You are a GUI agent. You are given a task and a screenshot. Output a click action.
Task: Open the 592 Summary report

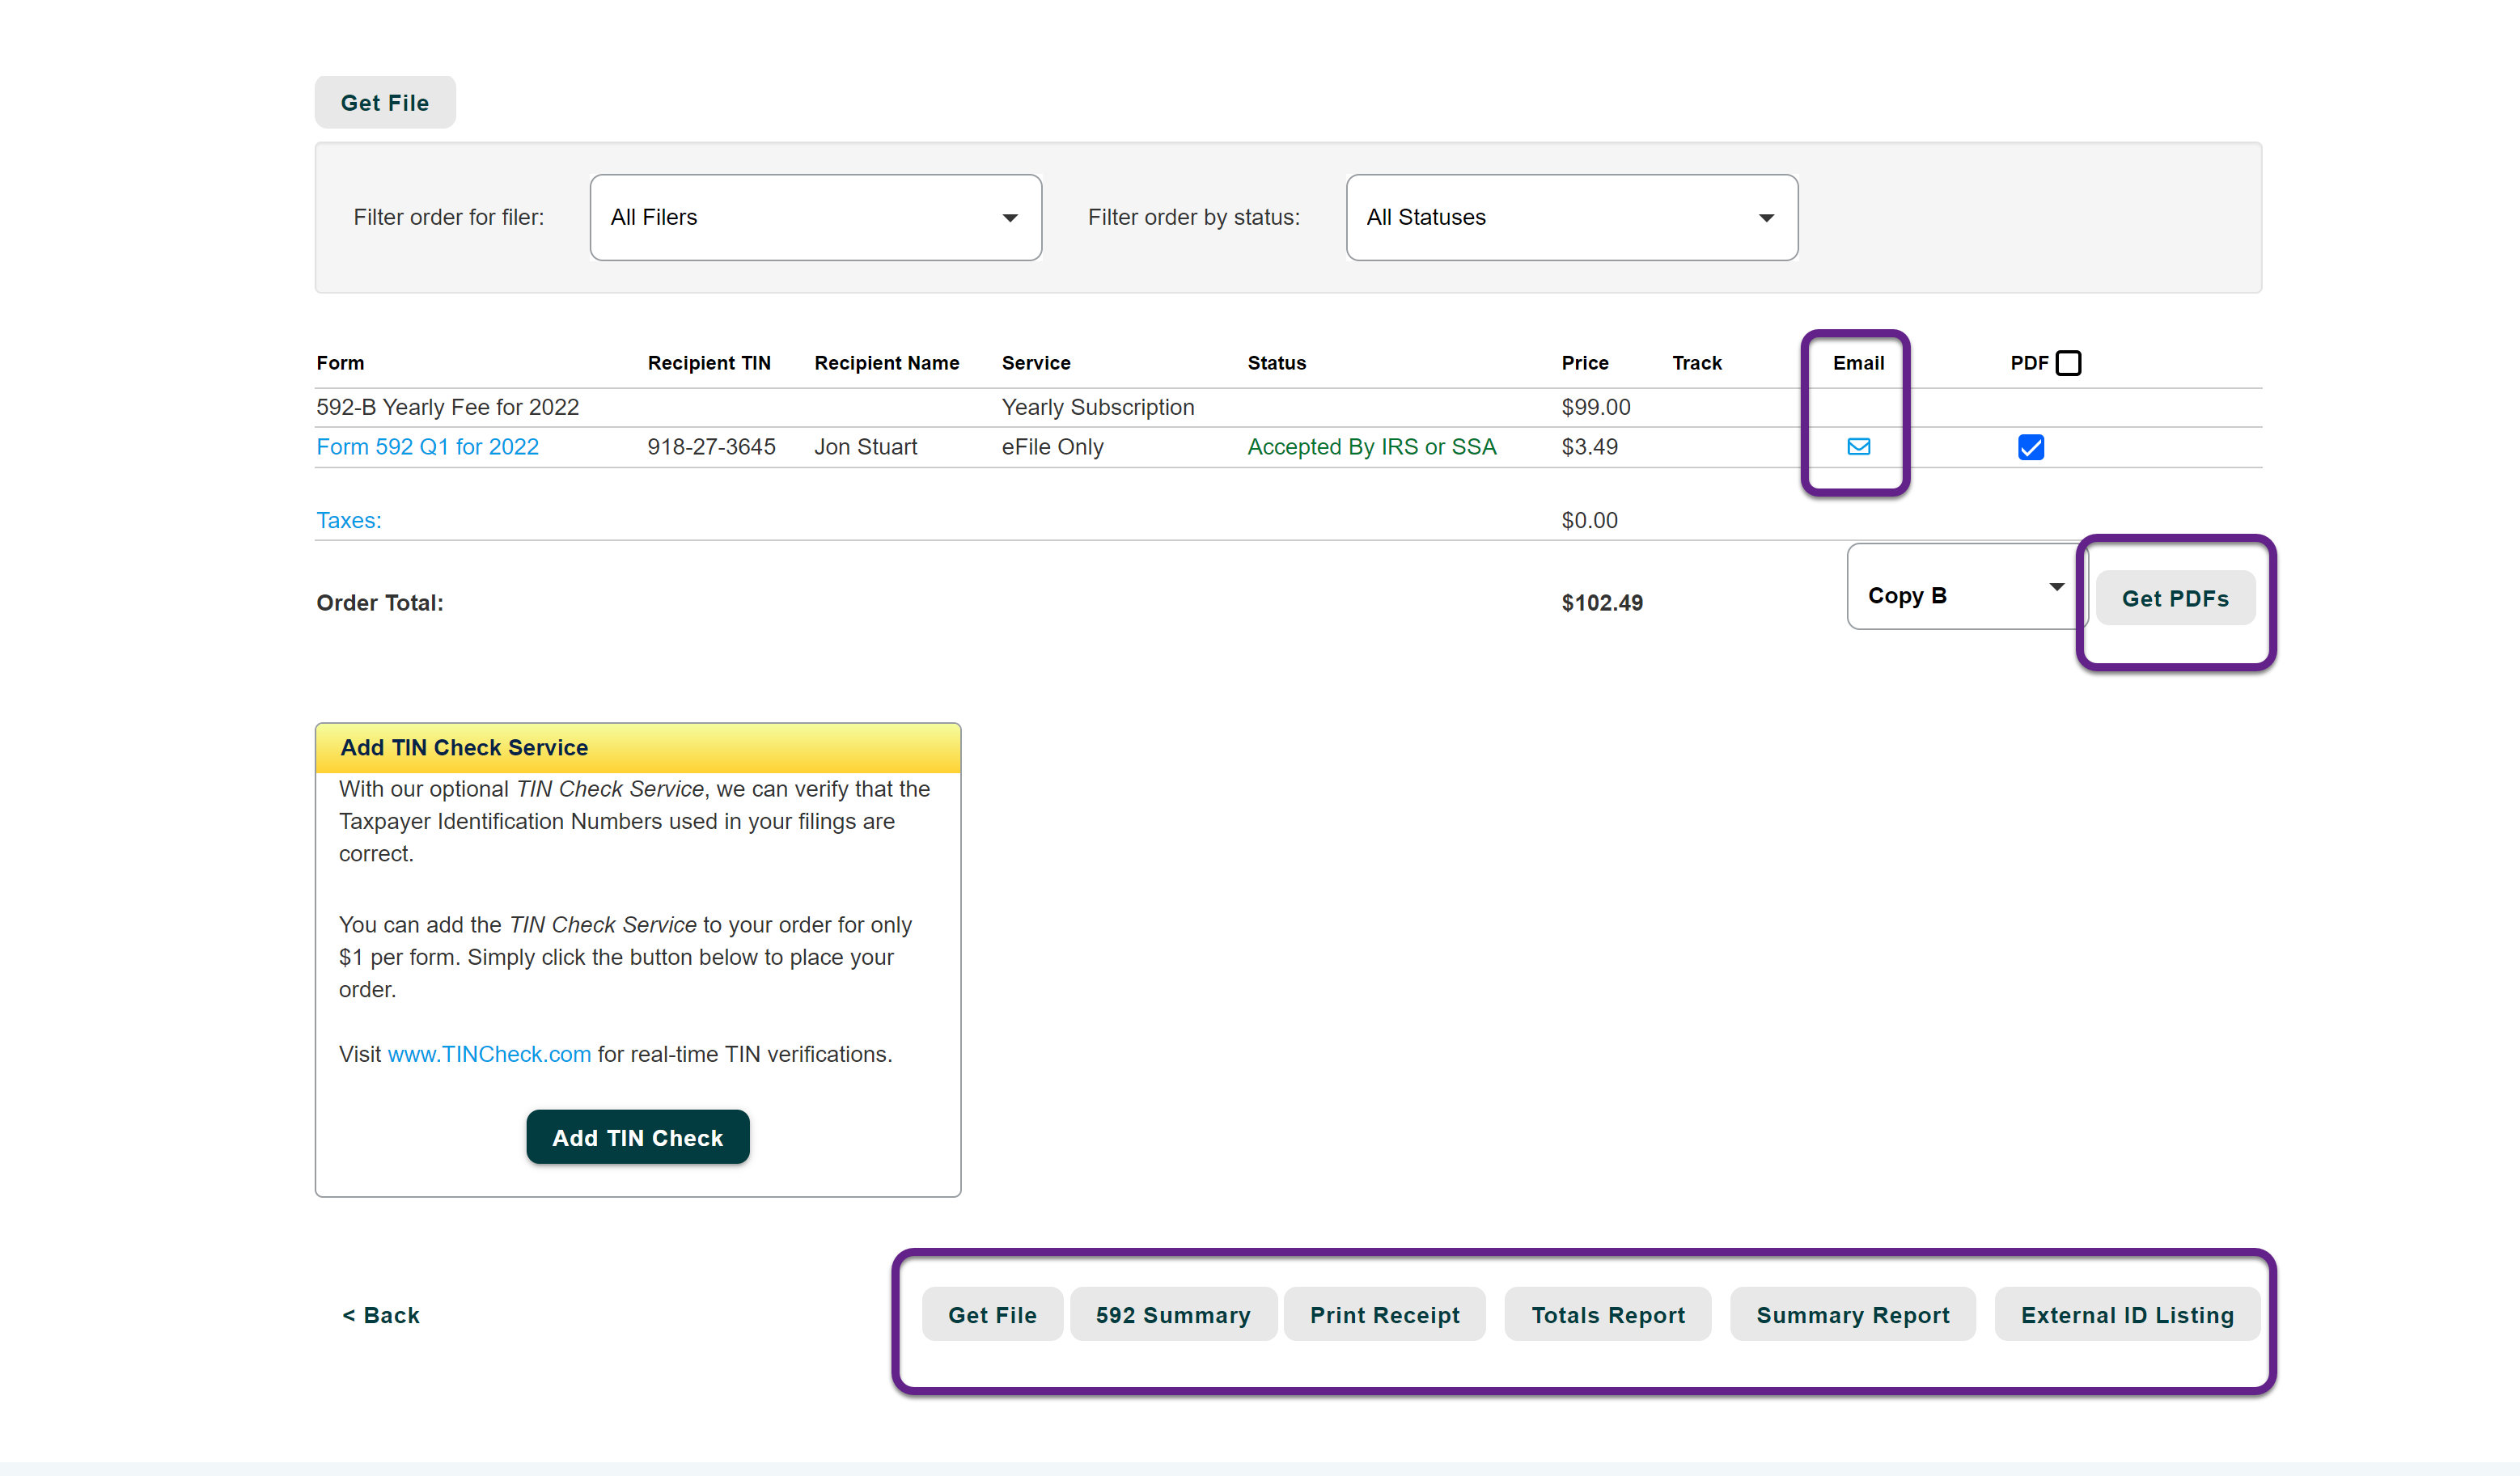(x=1172, y=1315)
